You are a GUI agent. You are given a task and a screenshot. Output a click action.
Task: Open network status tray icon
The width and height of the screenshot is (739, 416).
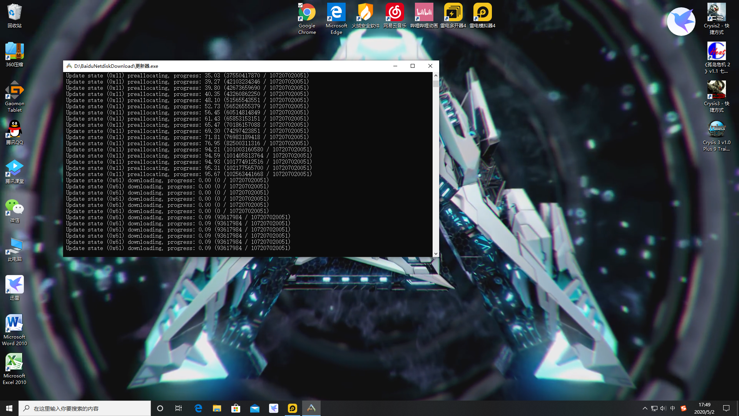(654, 408)
